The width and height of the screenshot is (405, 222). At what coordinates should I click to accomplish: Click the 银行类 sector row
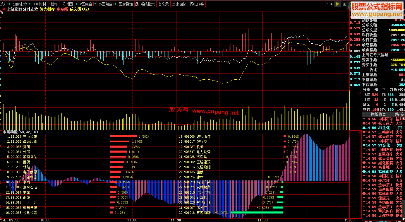click(239, 141)
